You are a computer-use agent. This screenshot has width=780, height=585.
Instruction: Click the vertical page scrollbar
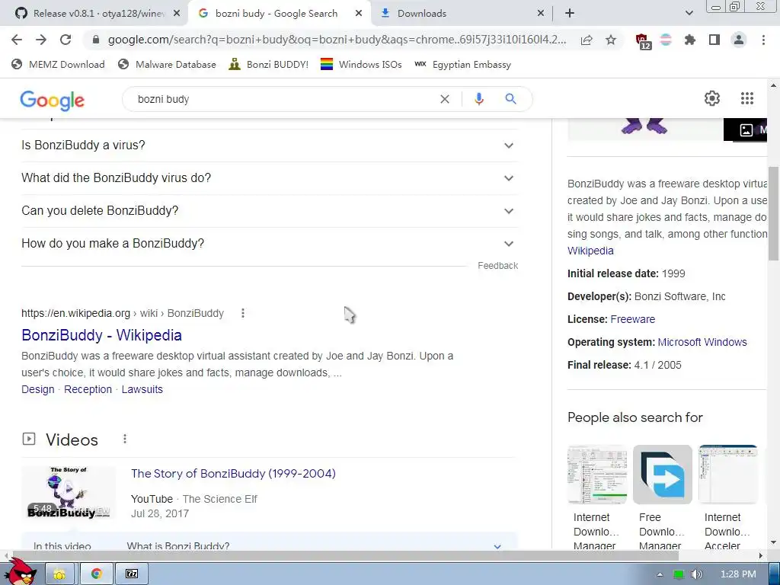[773, 214]
